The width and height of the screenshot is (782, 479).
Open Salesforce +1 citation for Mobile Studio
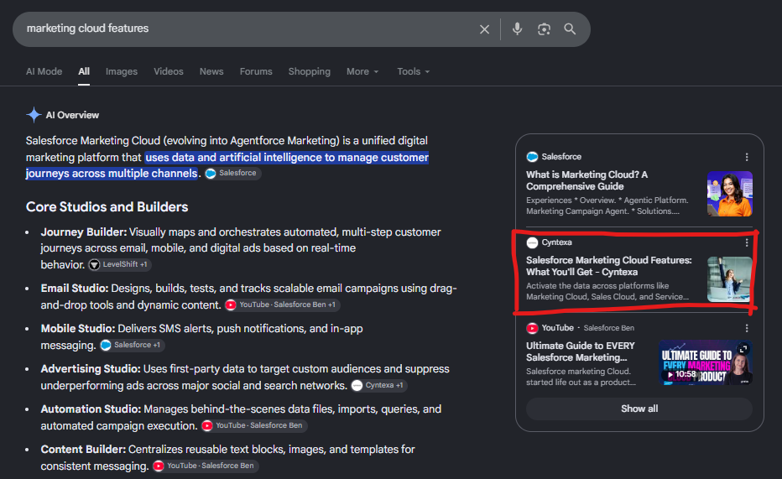point(132,345)
